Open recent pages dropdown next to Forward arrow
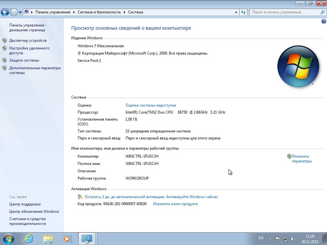 pyautogui.click(x=20, y=12)
